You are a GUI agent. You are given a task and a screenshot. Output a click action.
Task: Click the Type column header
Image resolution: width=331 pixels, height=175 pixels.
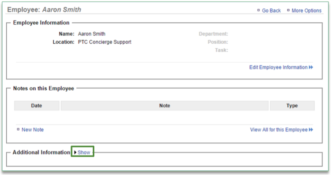click(292, 106)
